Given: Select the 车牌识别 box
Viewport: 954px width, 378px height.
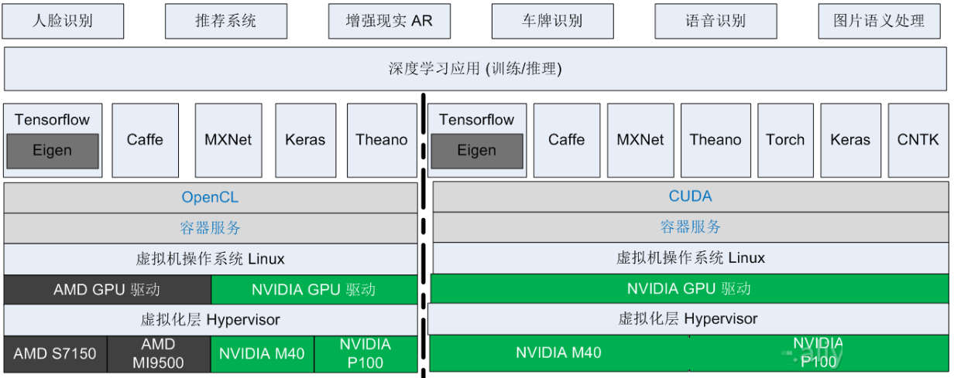Looking at the screenshot, I should (553, 21).
